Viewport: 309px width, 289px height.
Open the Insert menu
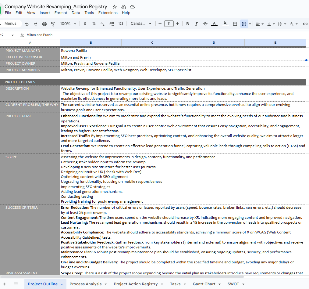point(45,13)
